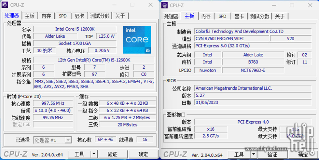Open the 测試分數 tab in the left window
This screenshot has height=160, width=319.
[x=100, y=16]
